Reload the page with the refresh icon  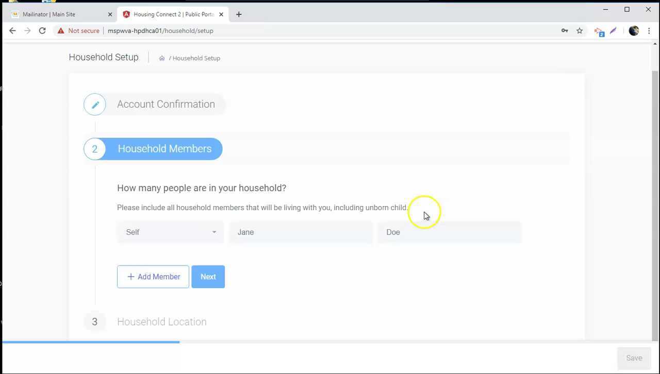42,30
